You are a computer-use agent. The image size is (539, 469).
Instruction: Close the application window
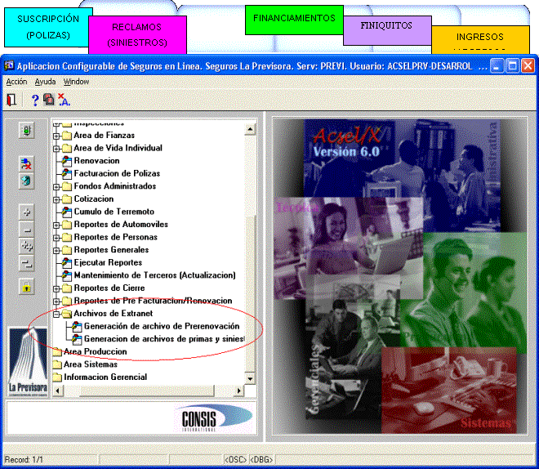[x=528, y=65]
